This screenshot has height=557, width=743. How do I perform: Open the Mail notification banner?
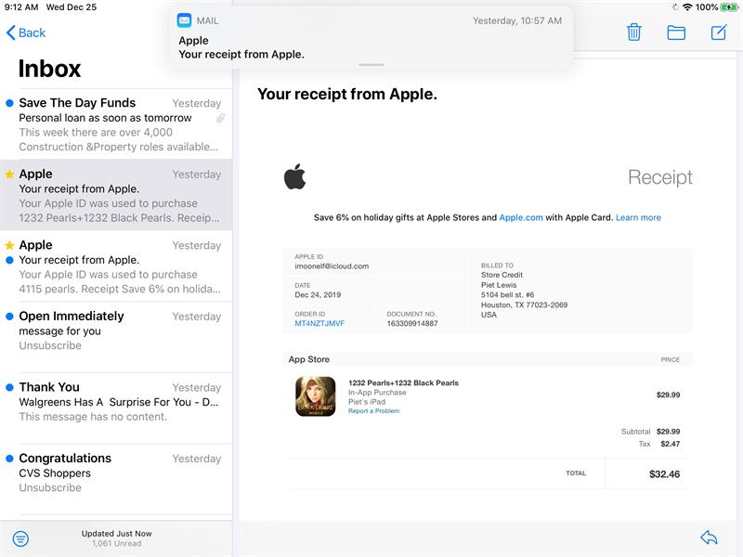point(371,39)
